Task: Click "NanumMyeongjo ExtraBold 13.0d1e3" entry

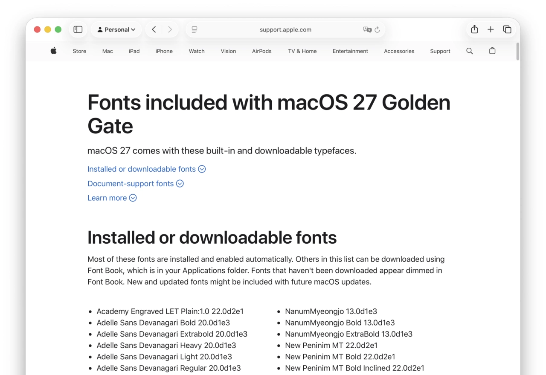Action: point(349,334)
